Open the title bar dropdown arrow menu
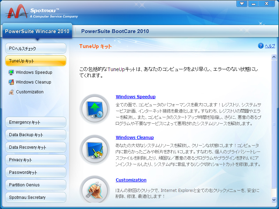Screen dimensions: 279x209 [242, 3]
